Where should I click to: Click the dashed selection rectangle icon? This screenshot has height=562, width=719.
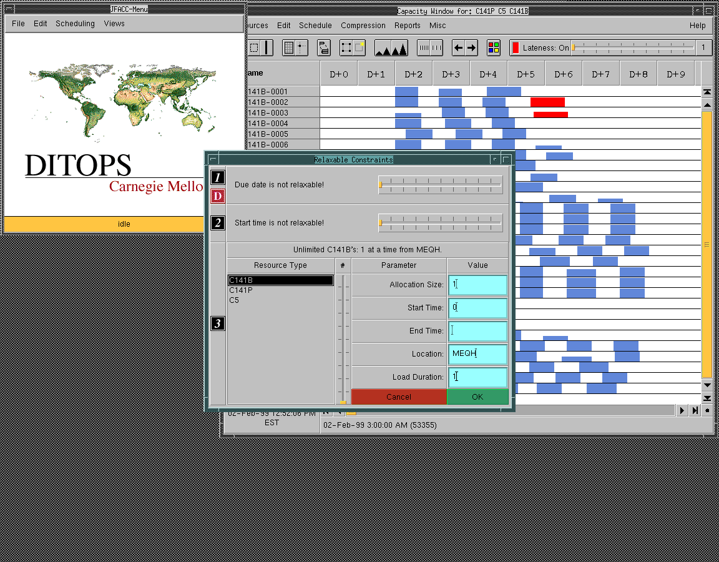pyautogui.click(x=352, y=48)
